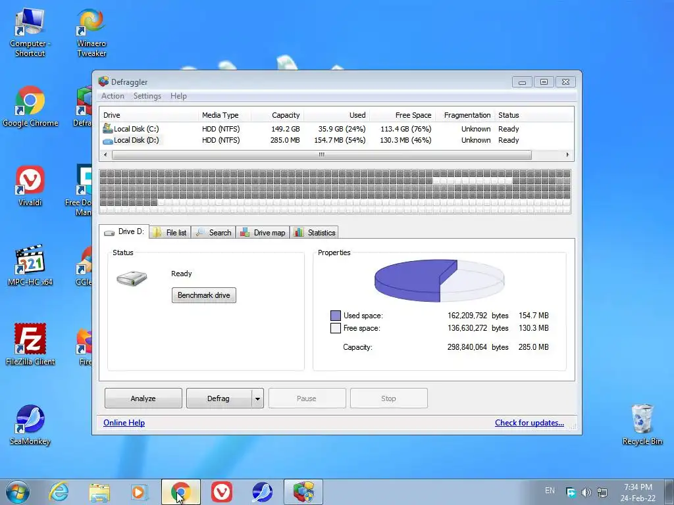674x505 pixels.
Task: Open the Help menu
Action: [x=178, y=96]
